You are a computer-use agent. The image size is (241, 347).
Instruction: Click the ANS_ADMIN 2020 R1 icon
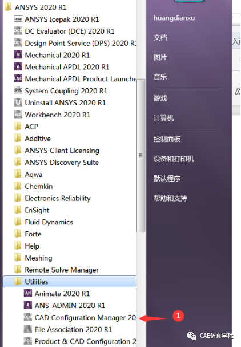click(28, 305)
